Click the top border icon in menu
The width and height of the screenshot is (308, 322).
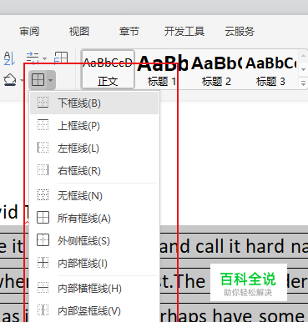coord(43,125)
